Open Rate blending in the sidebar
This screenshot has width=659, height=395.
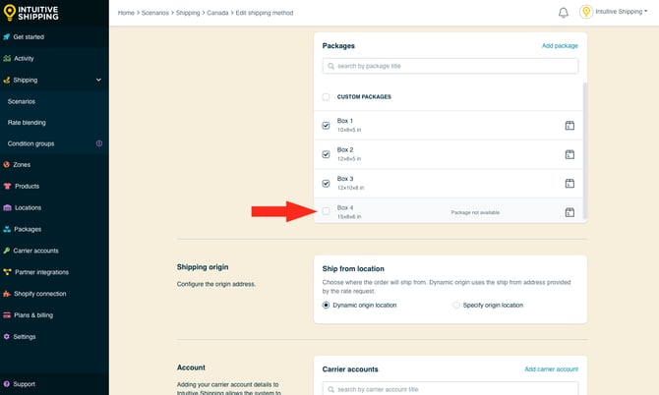coord(27,123)
